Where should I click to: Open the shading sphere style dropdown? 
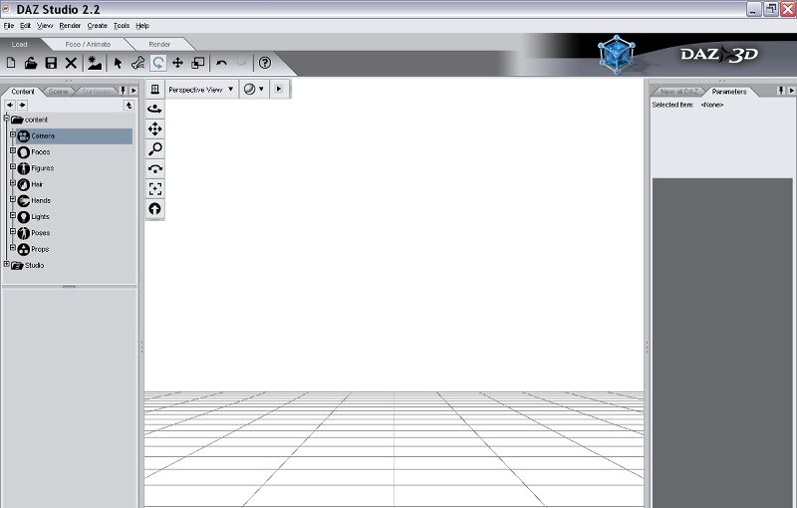coord(255,90)
